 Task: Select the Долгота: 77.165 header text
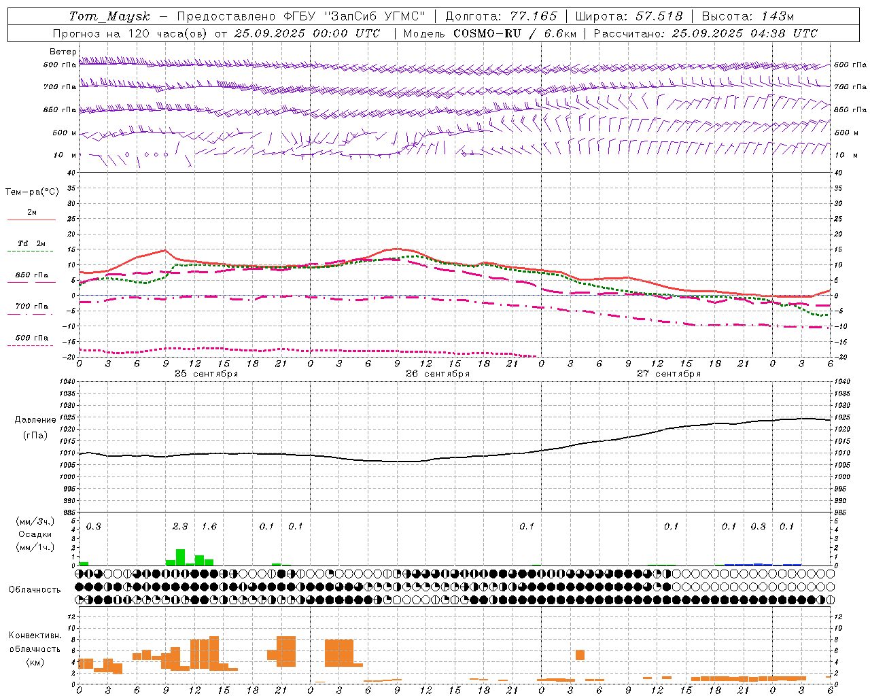[x=501, y=16]
